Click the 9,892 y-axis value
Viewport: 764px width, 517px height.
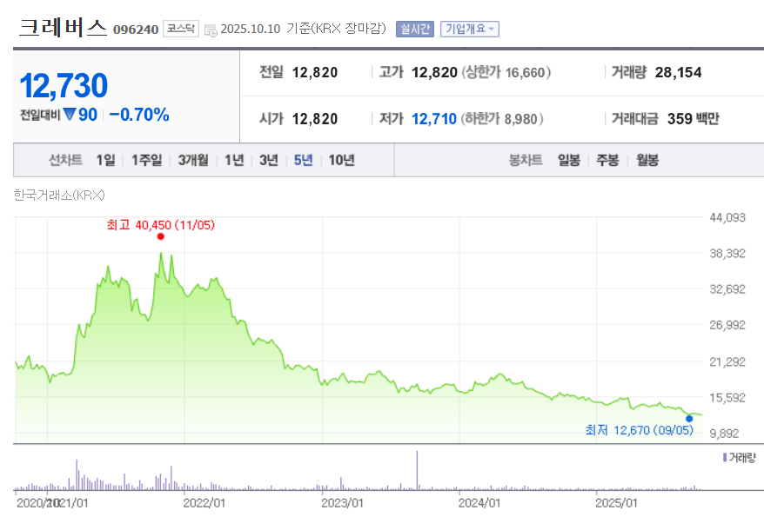coord(725,434)
